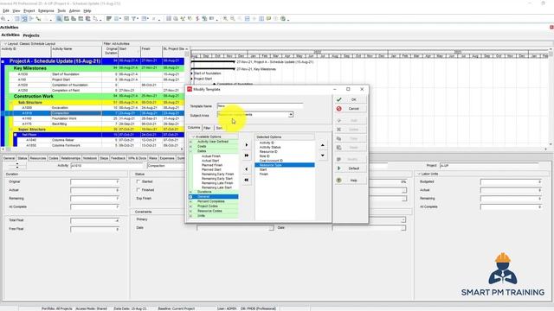Click zoom in magnifier toolbar icon
Image resolution: width=554 pixels, height=311 pixels.
(x=225, y=19)
